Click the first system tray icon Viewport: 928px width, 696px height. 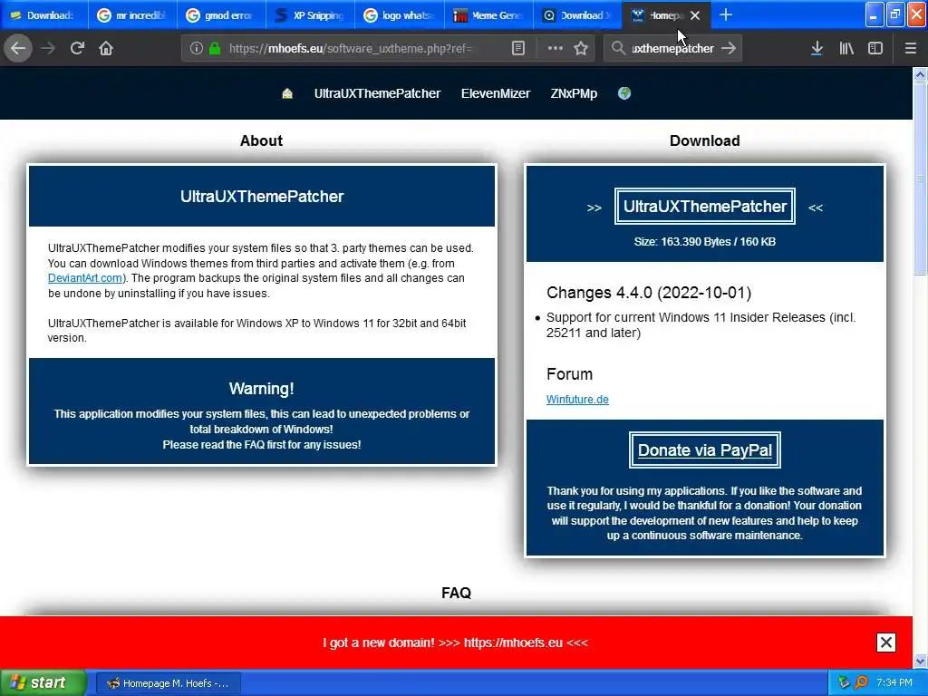coord(844,682)
